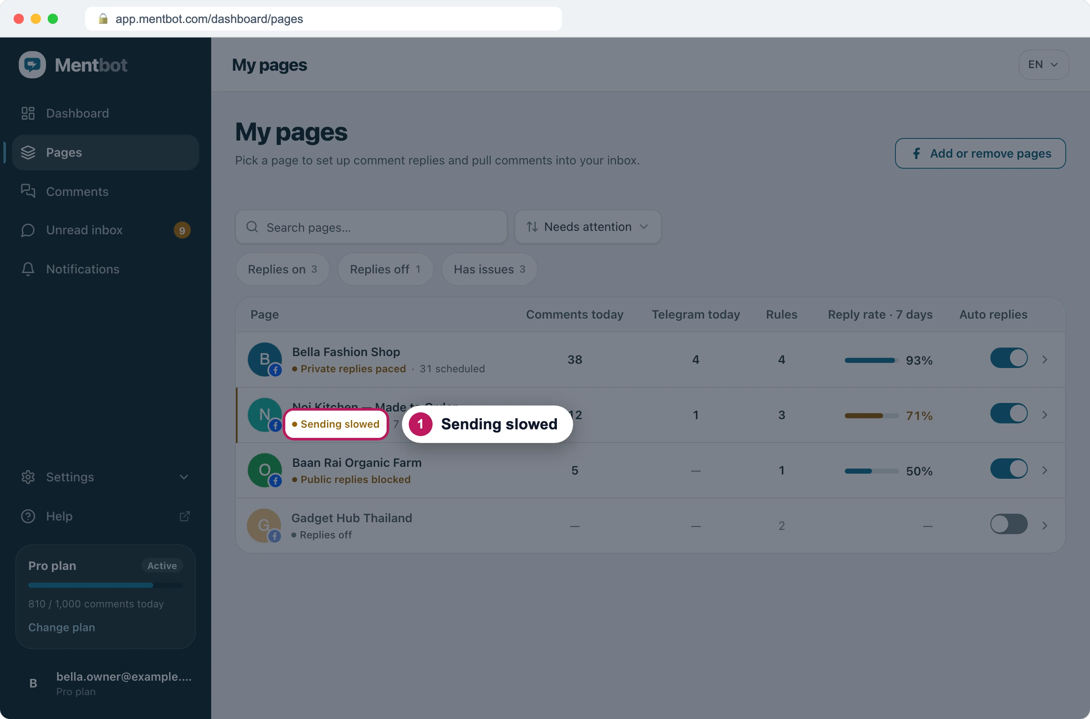Go to Unread inbox
The width and height of the screenshot is (1090, 719).
click(x=106, y=230)
